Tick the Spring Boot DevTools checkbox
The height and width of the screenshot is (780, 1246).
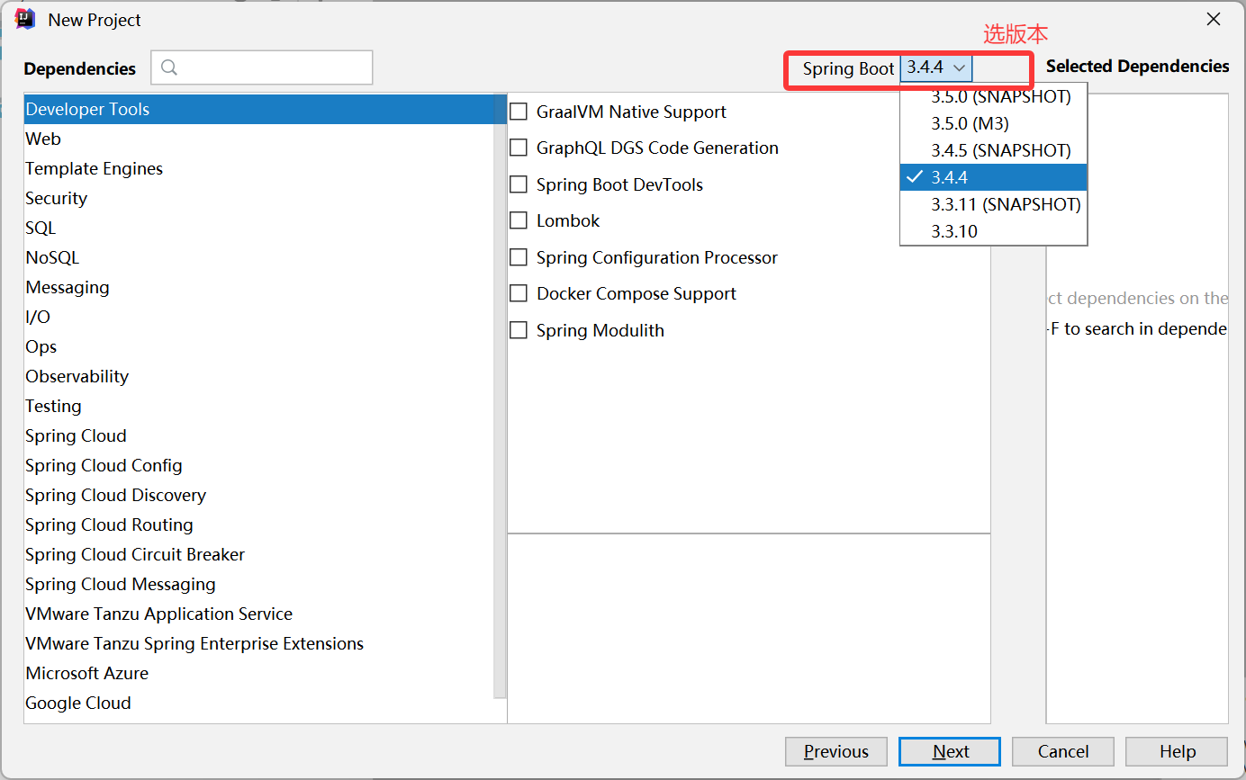click(x=519, y=184)
